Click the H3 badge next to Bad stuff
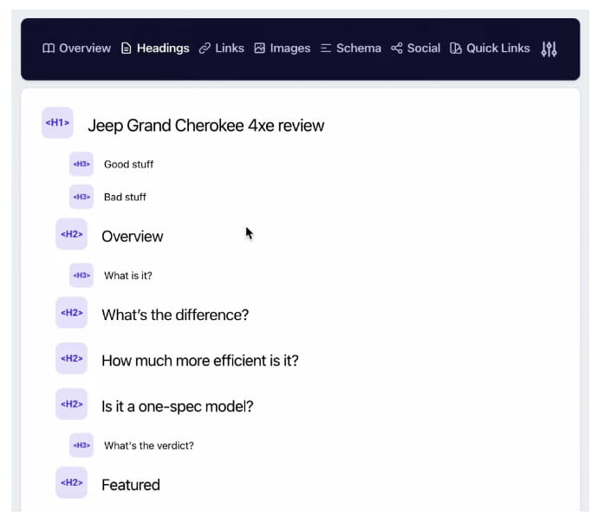The height and width of the screenshot is (523, 598). [x=81, y=197]
